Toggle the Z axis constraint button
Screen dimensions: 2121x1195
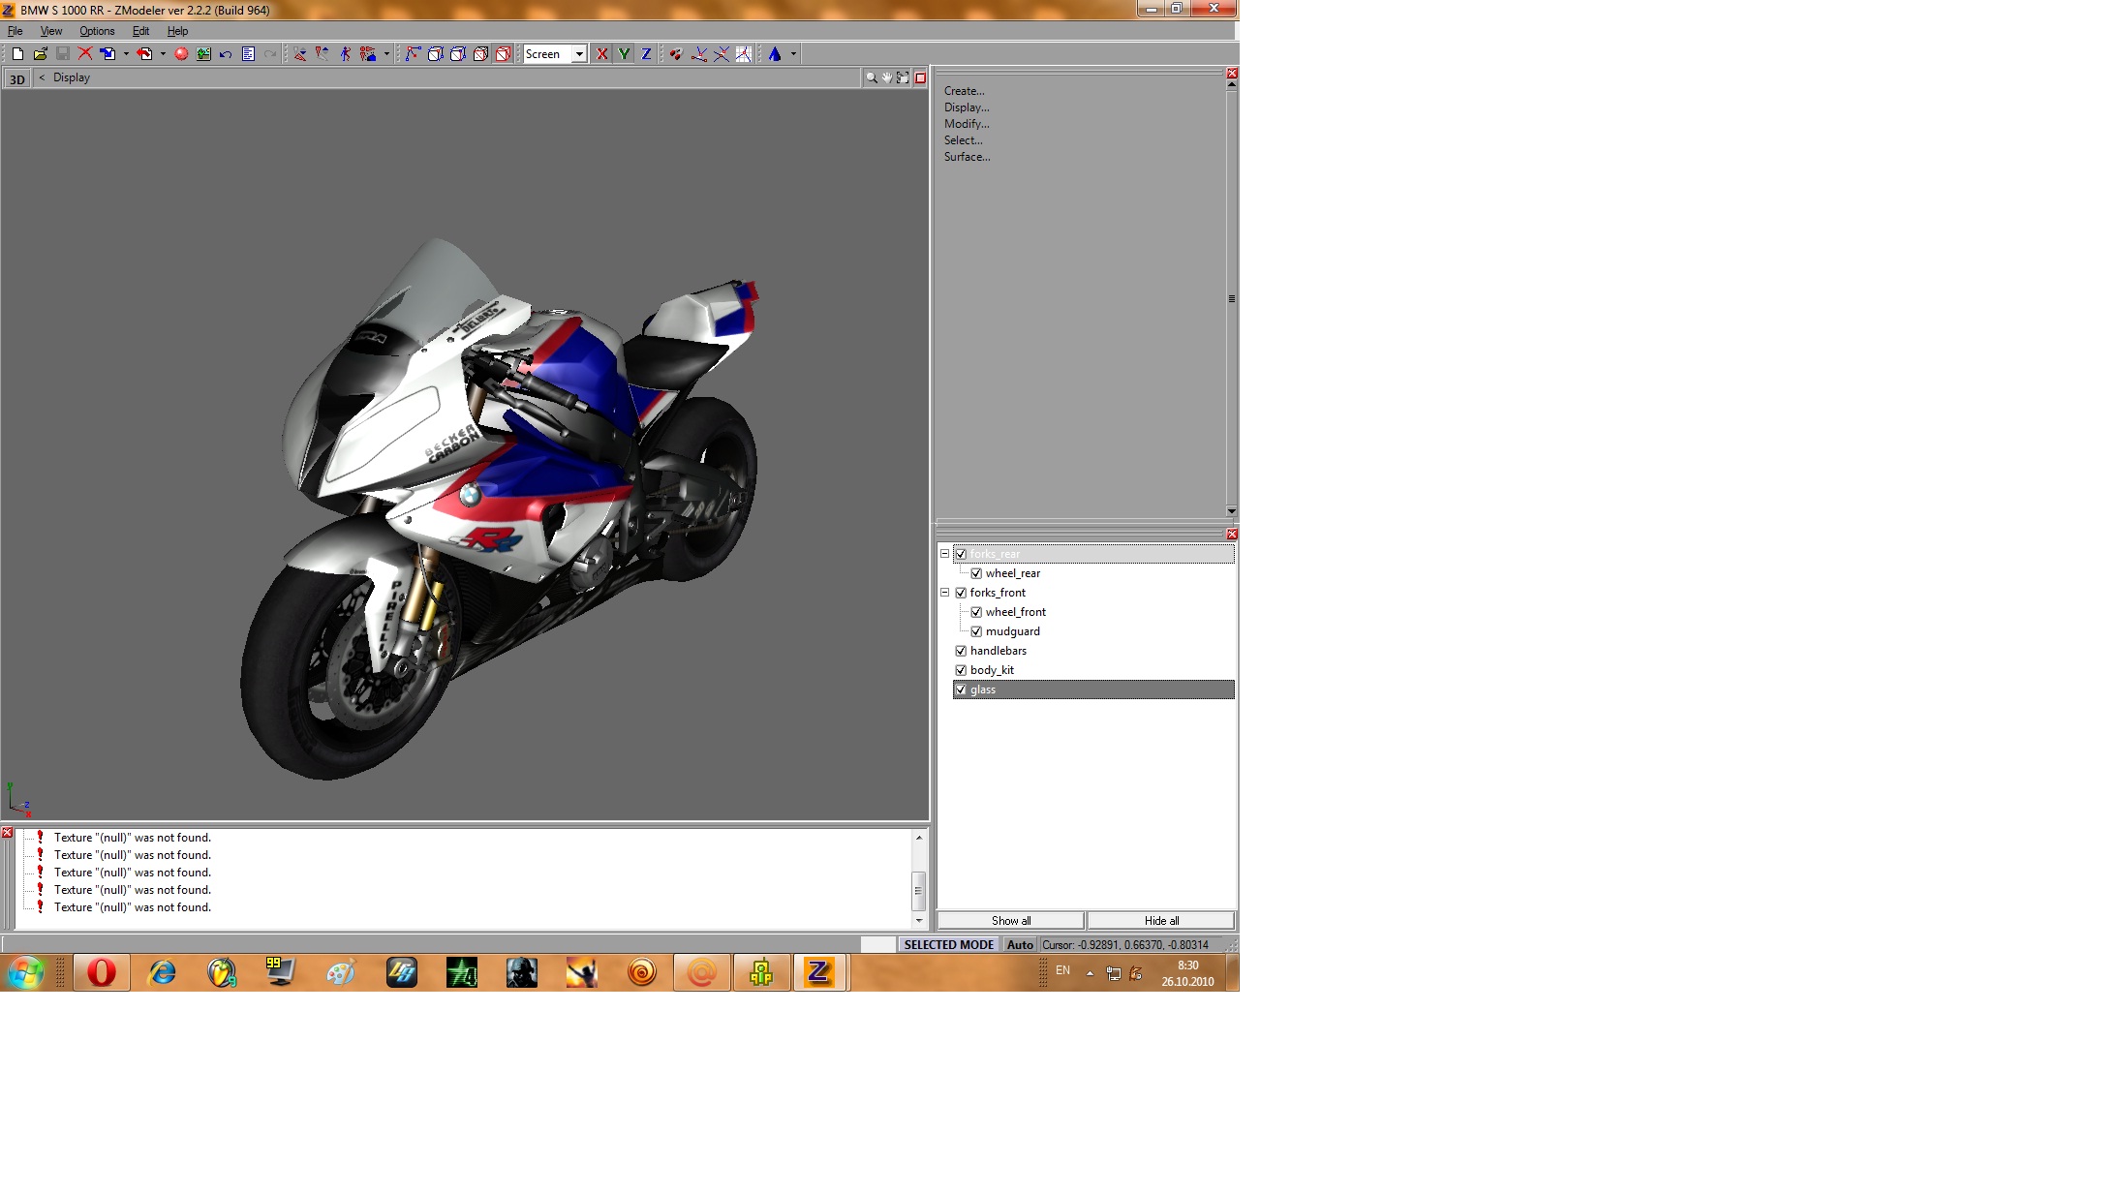[646, 54]
